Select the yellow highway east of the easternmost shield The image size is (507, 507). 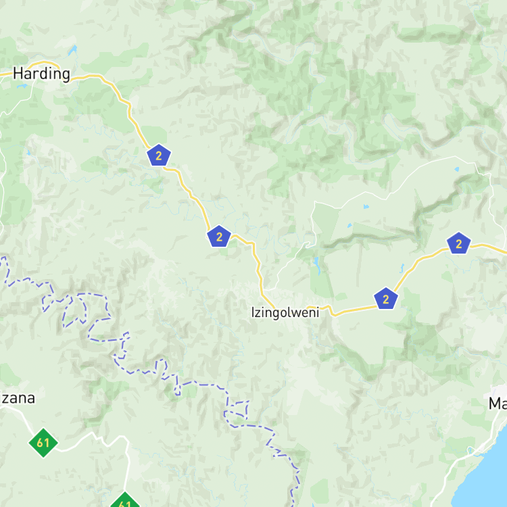489,248
